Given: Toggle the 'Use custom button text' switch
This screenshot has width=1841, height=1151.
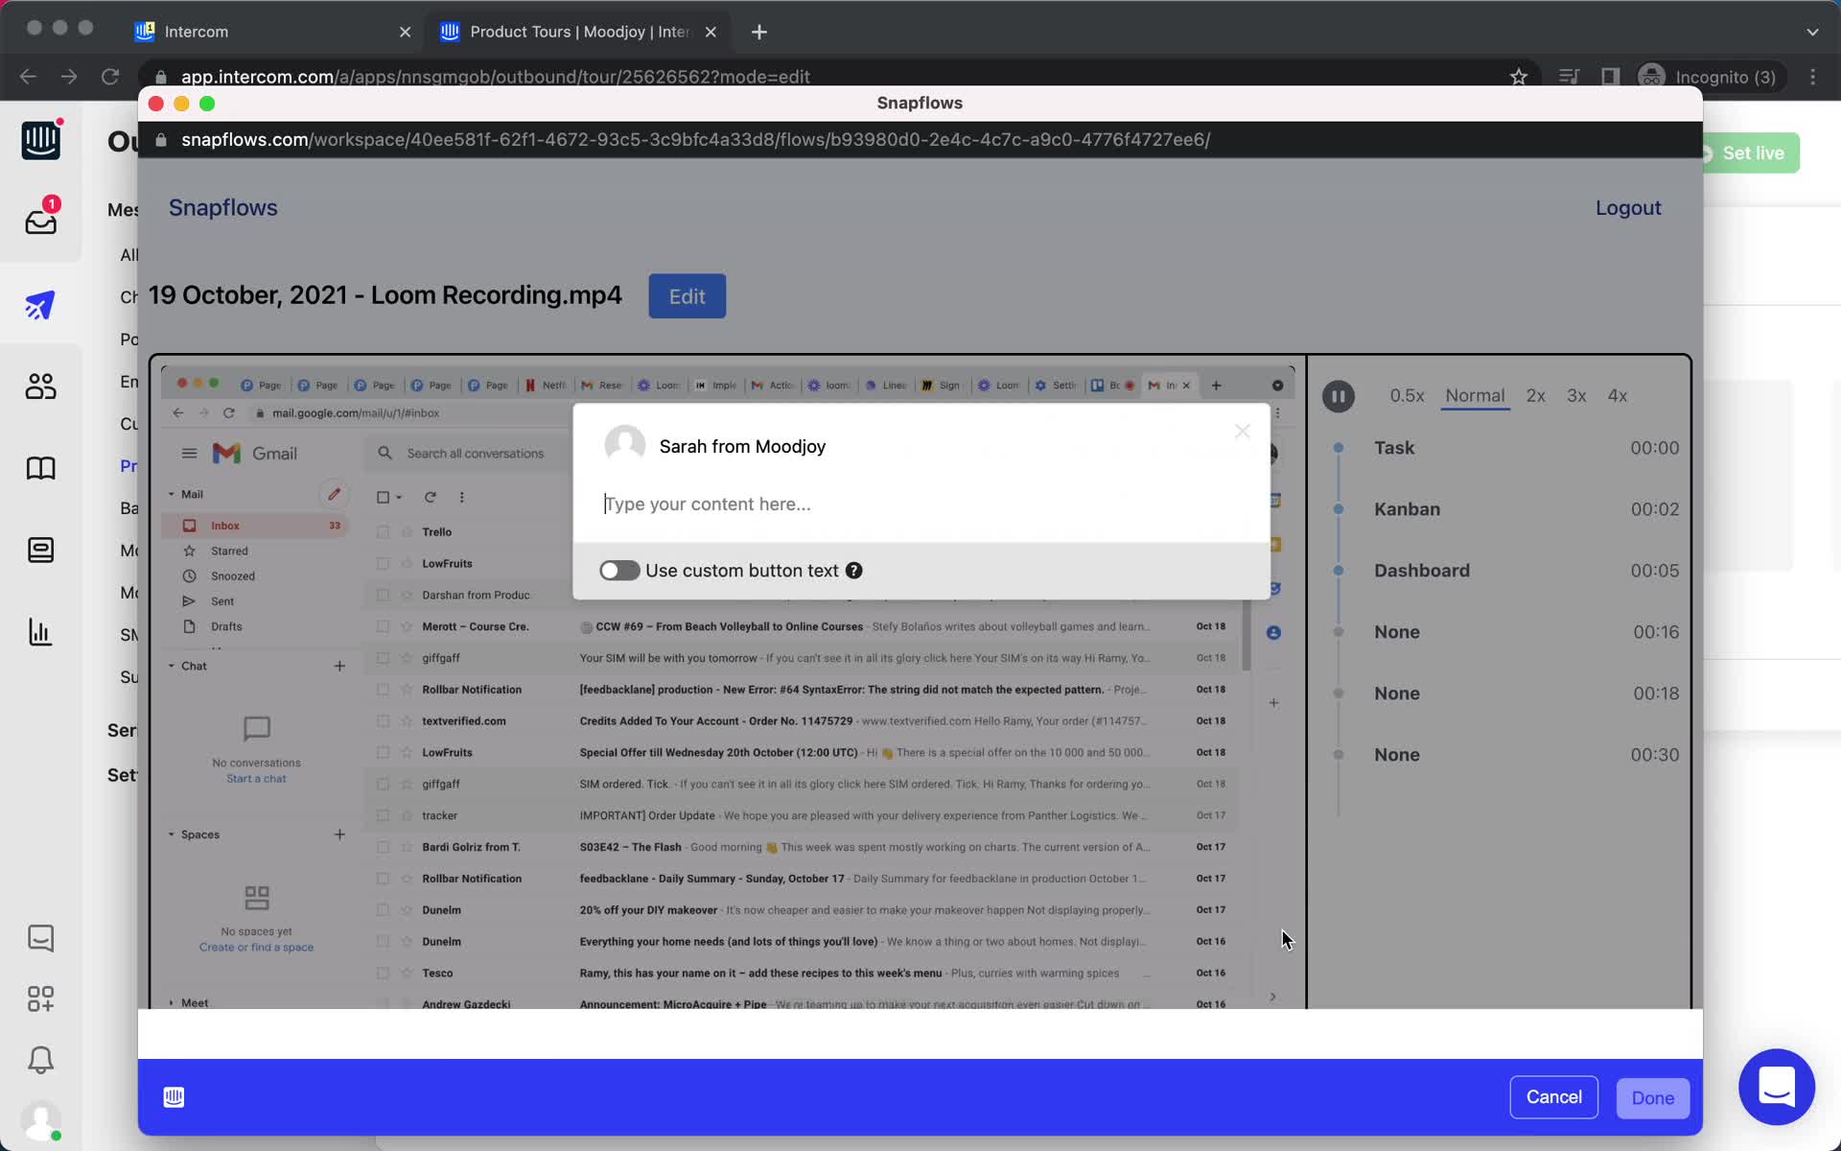Looking at the screenshot, I should [619, 570].
